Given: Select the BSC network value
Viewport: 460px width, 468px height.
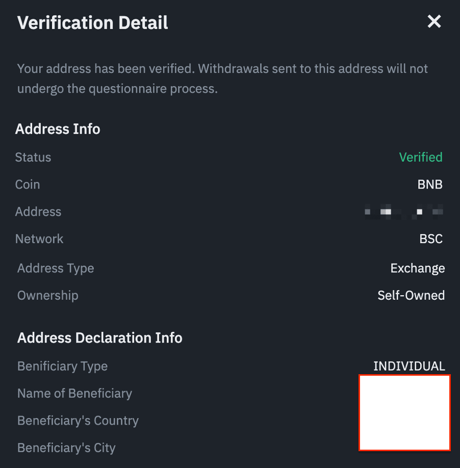Looking at the screenshot, I should [x=431, y=239].
